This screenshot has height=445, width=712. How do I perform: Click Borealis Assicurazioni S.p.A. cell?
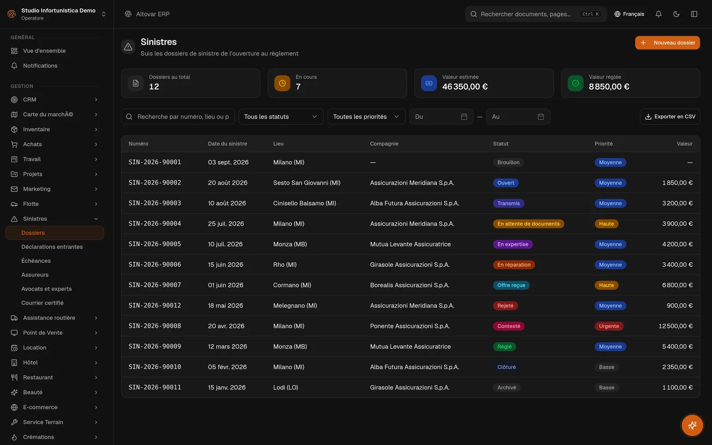pyautogui.click(x=409, y=285)
